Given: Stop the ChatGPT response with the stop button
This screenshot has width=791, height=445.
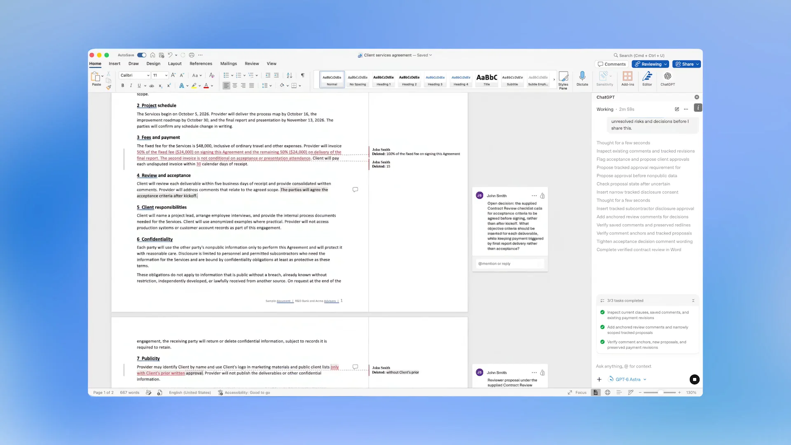Looking at the screenshot, I should (694, 379).
